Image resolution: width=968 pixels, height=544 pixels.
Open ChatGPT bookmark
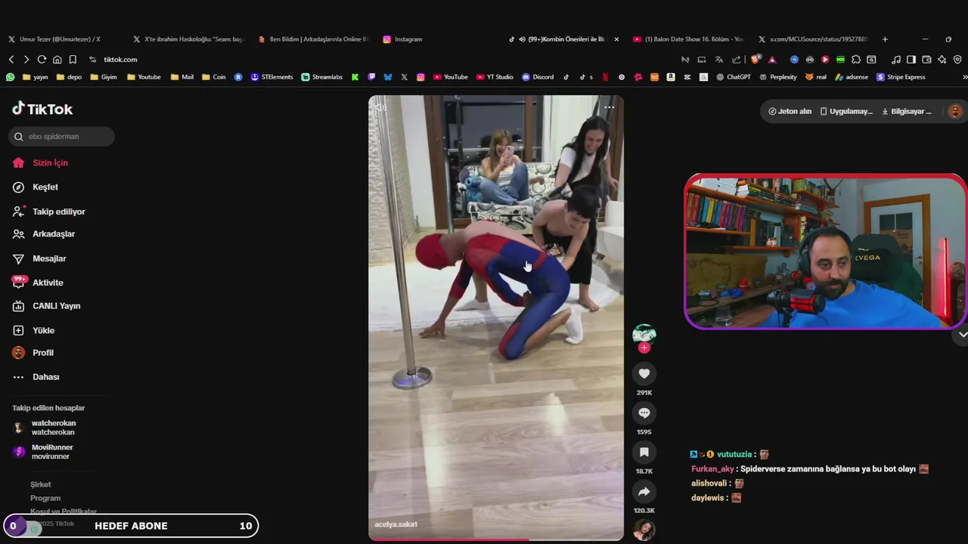[734, 77]
